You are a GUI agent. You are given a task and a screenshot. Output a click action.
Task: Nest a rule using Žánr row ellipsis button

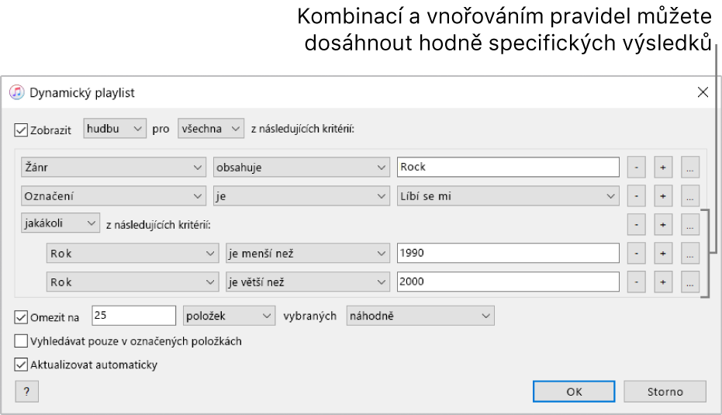point(689,168)
